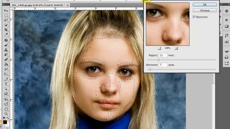Click the Изогелия slider handle

150,69
